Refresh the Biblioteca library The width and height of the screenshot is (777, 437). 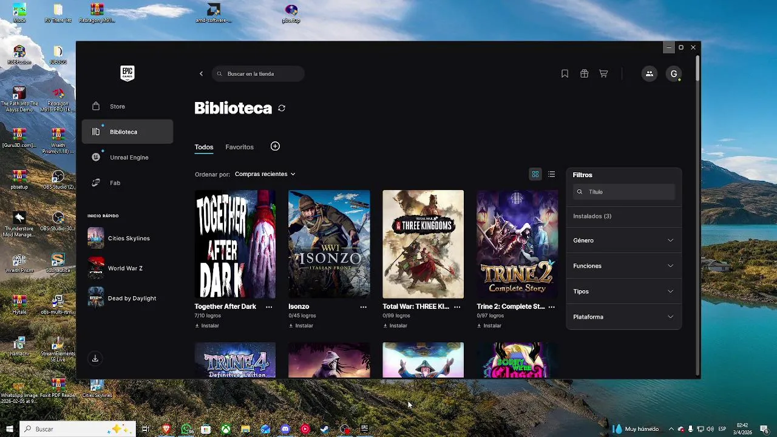282,108
